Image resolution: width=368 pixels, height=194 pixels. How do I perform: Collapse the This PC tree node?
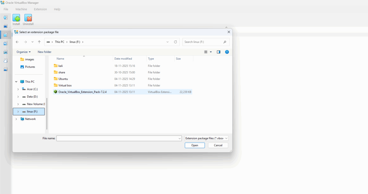(16, 82)
